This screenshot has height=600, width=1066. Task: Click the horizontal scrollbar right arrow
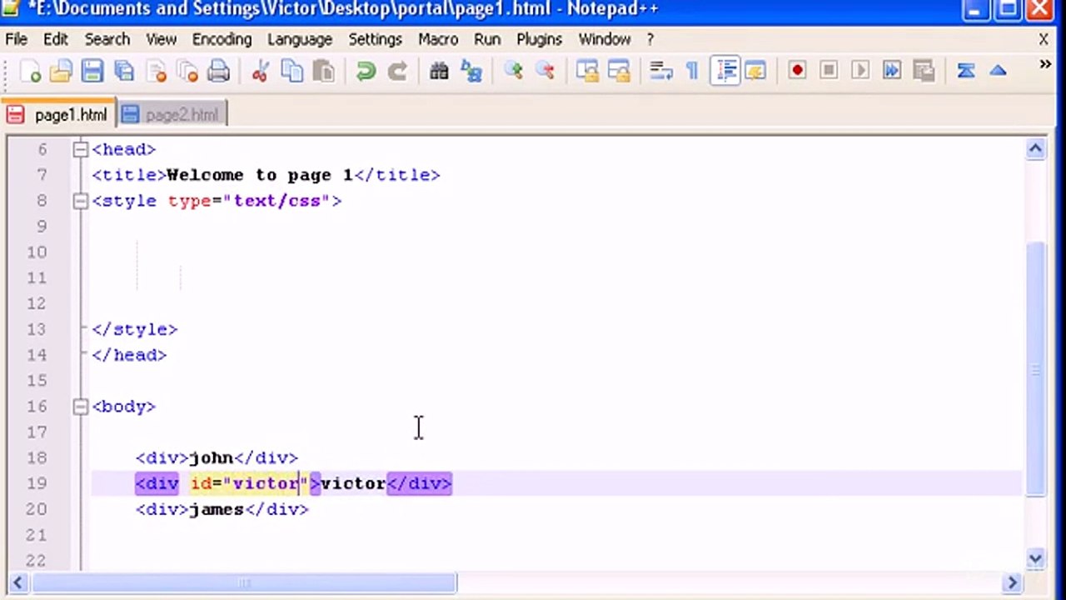(x=1013, y=582)
